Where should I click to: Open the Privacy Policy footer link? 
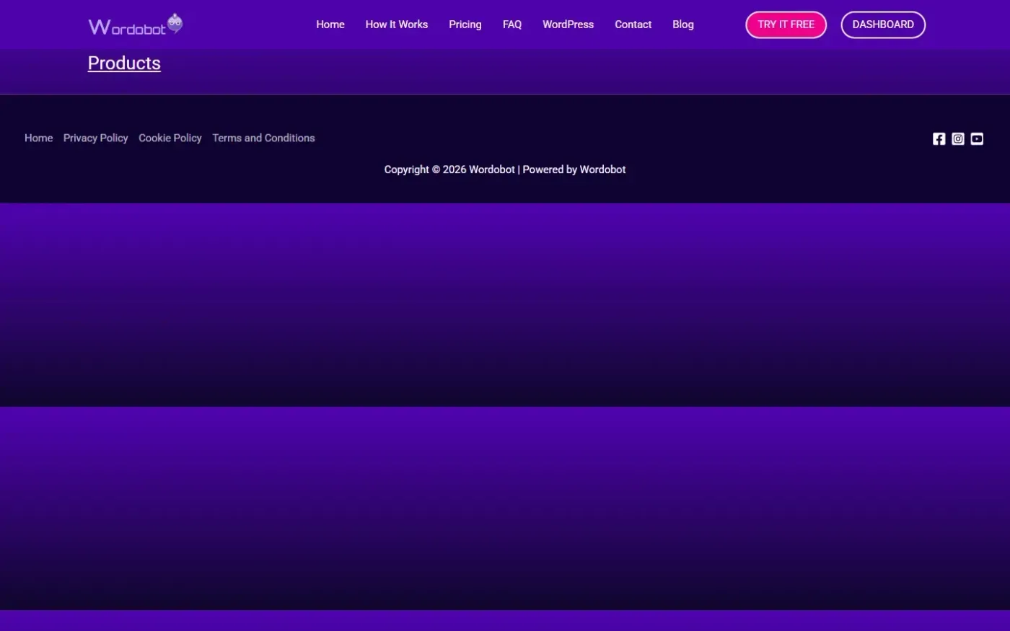pos(96,138)
